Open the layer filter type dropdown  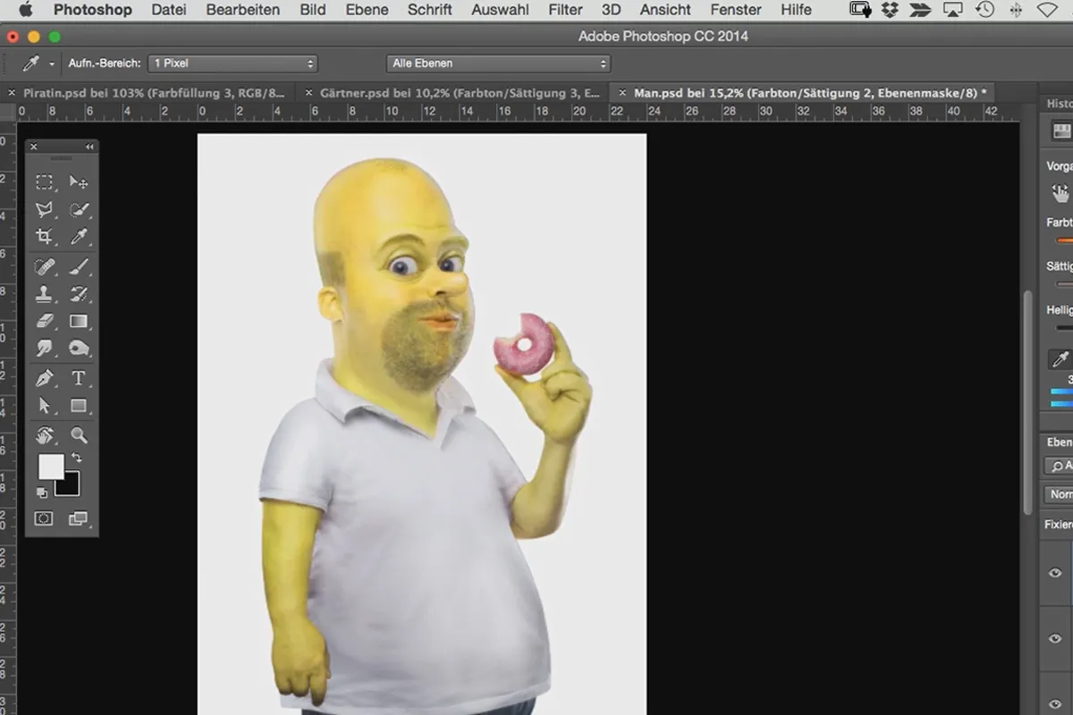[x=1059, y=466]
